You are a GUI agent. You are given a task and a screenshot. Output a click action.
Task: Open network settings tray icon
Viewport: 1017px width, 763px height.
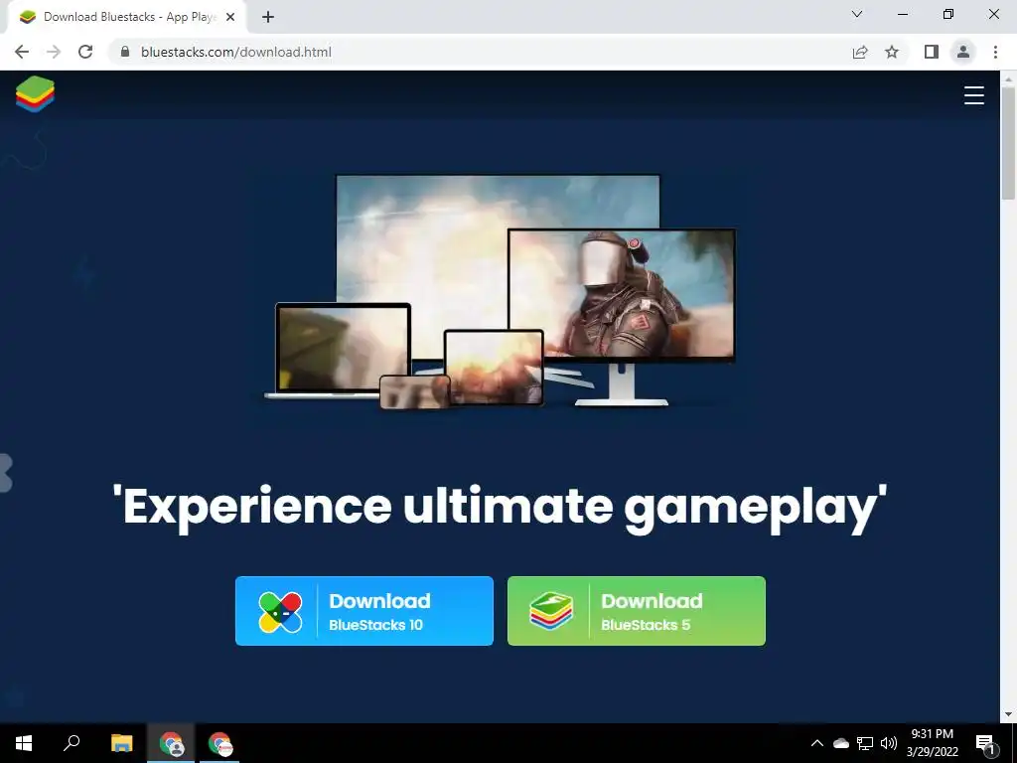865,743
